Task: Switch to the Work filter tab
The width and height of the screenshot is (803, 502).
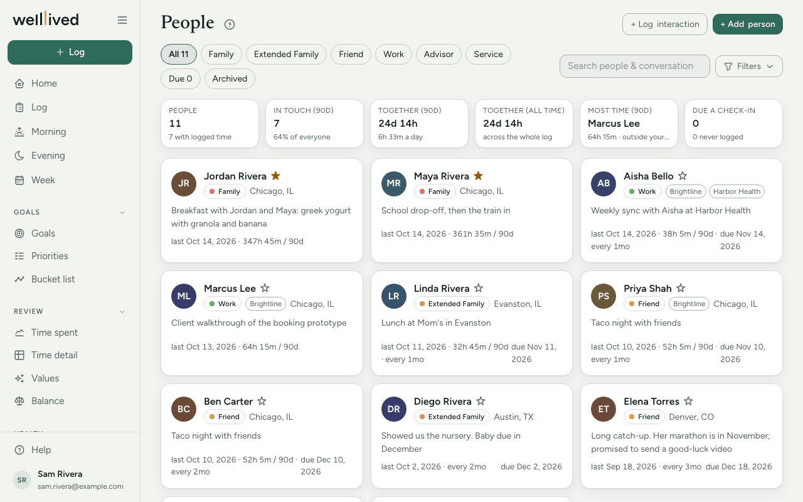Action: 393,54
